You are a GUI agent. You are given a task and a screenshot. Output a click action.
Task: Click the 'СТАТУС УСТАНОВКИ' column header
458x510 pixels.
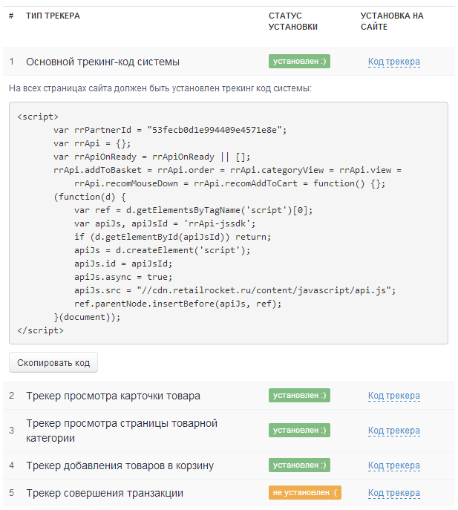coord(293,21)
